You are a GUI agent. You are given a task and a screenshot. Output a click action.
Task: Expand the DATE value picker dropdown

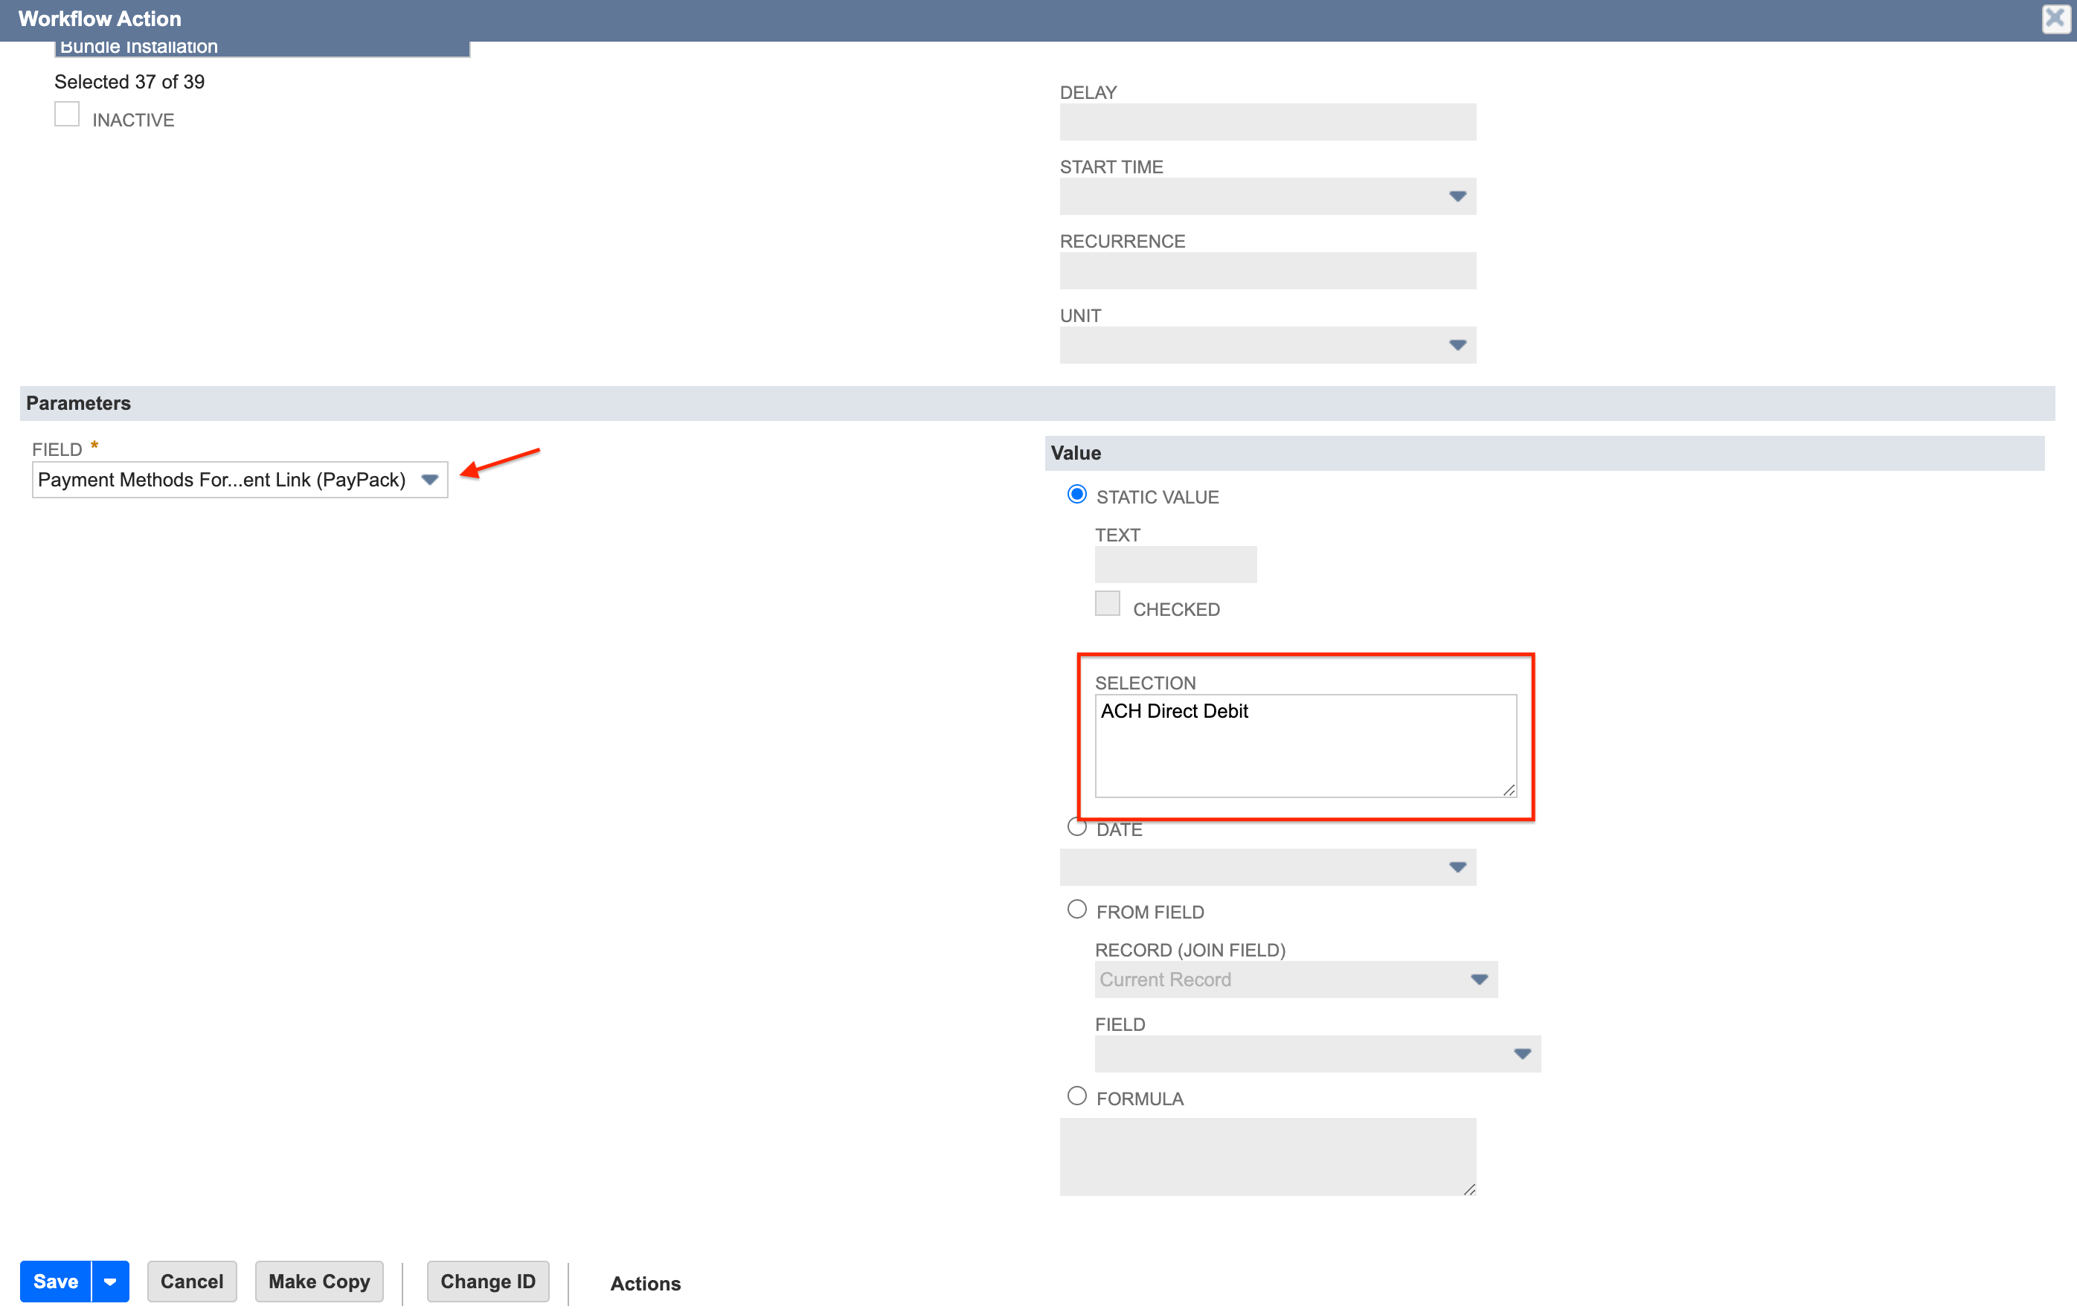[1457, 867]
